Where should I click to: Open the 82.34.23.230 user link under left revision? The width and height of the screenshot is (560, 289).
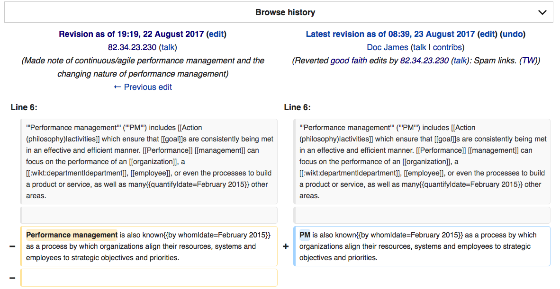point(132,47)
